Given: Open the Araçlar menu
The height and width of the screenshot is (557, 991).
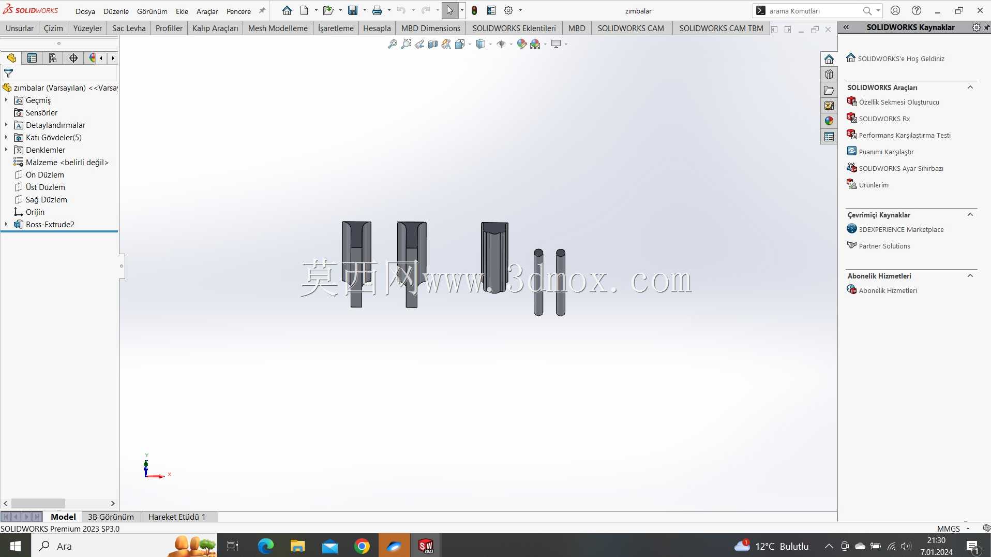Looking at the screenshot, I should (207, 11).
